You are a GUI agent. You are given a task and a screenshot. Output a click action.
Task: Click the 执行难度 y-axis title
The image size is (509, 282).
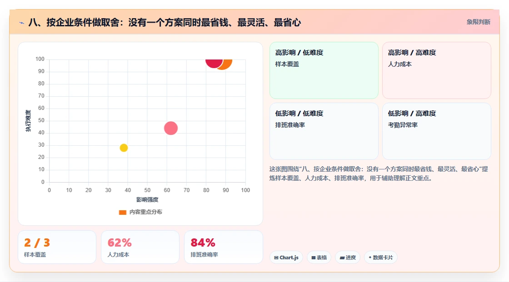click(x=28, y=121)
